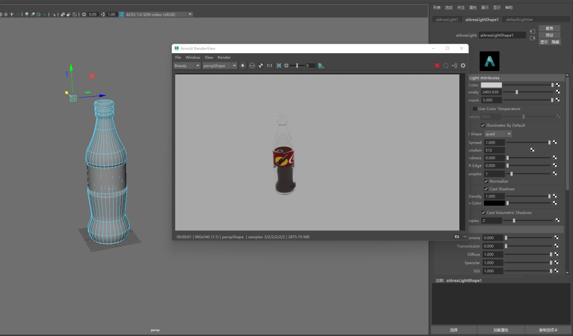
Task: Click the circular isolate icon beside persp camera dropdown
Action: coord(243,66)
